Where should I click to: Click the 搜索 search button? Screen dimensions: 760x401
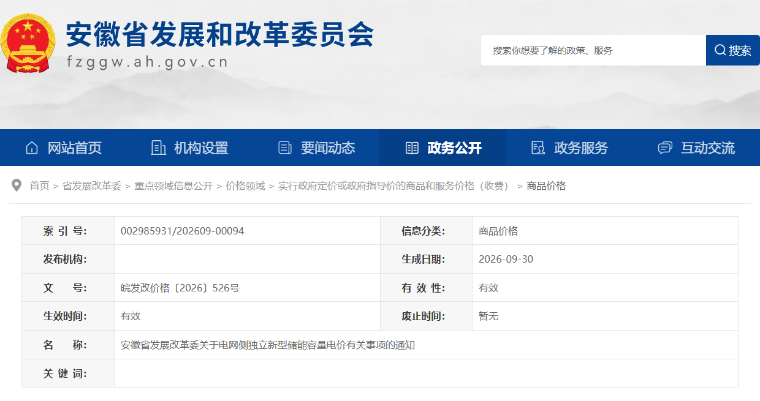click(733, 50)
